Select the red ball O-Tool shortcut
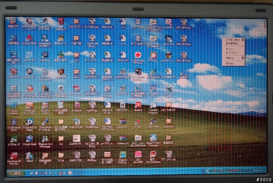The height and width of the screenshot is (183, 273). 138,122
